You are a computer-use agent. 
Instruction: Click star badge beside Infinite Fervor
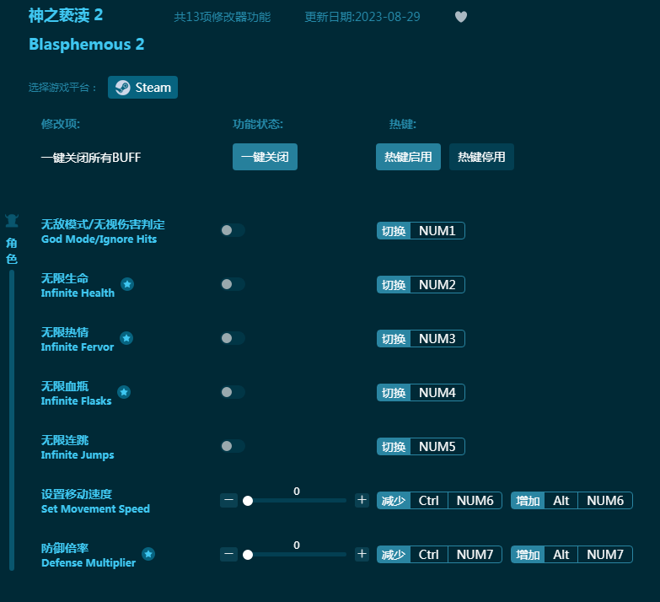coord(126,338)
